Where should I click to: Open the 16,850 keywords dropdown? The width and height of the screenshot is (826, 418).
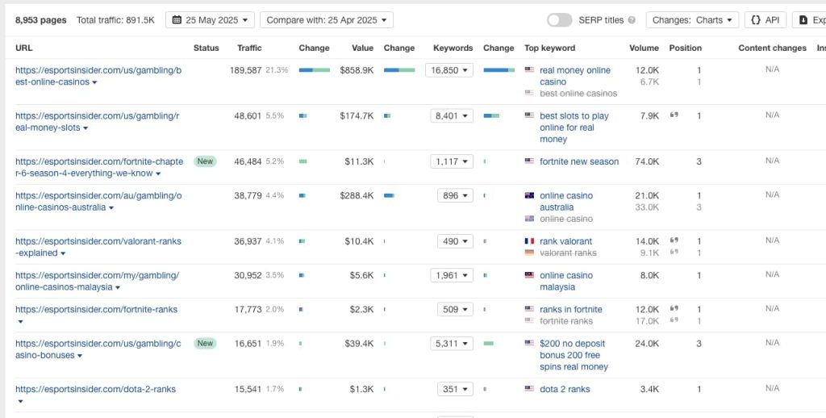(449, 70)
